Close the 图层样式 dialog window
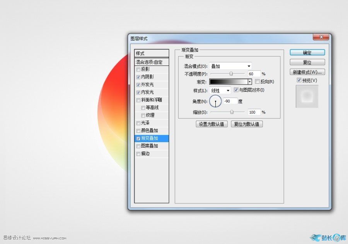Image resolution: width=348 pixels, height=244 pixels. [321, 37]
